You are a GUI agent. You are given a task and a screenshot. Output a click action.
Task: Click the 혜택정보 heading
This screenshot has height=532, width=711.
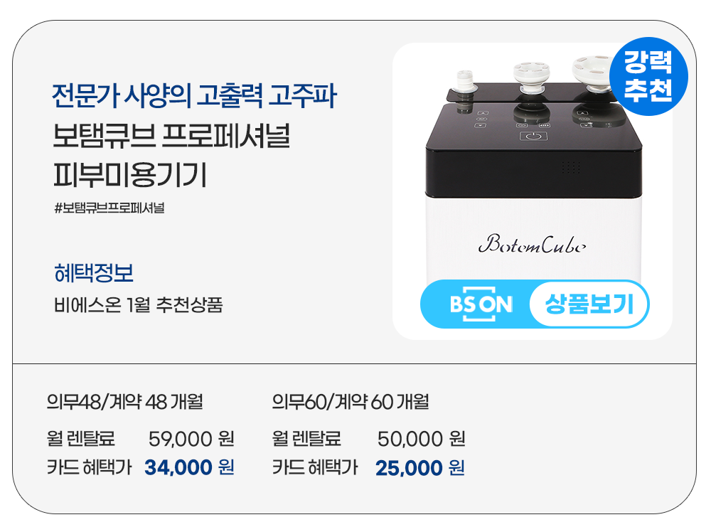(94, 273)
